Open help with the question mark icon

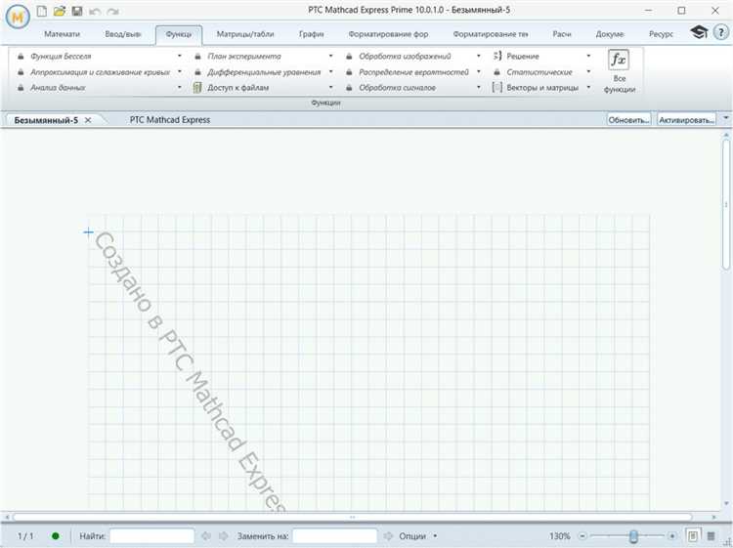coord(721,32)
